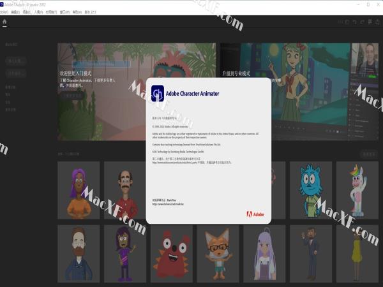Screen dimensions: 383x287
Task: Select the red spiky monster puppet
Action: (172, 254)
